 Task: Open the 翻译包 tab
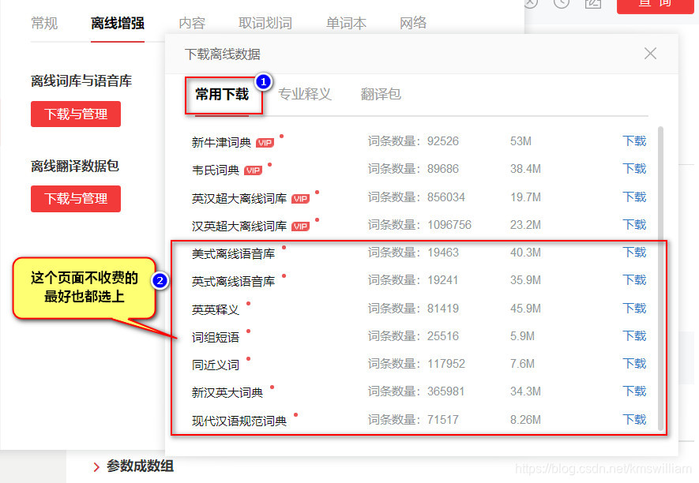(x=381, y=94)
